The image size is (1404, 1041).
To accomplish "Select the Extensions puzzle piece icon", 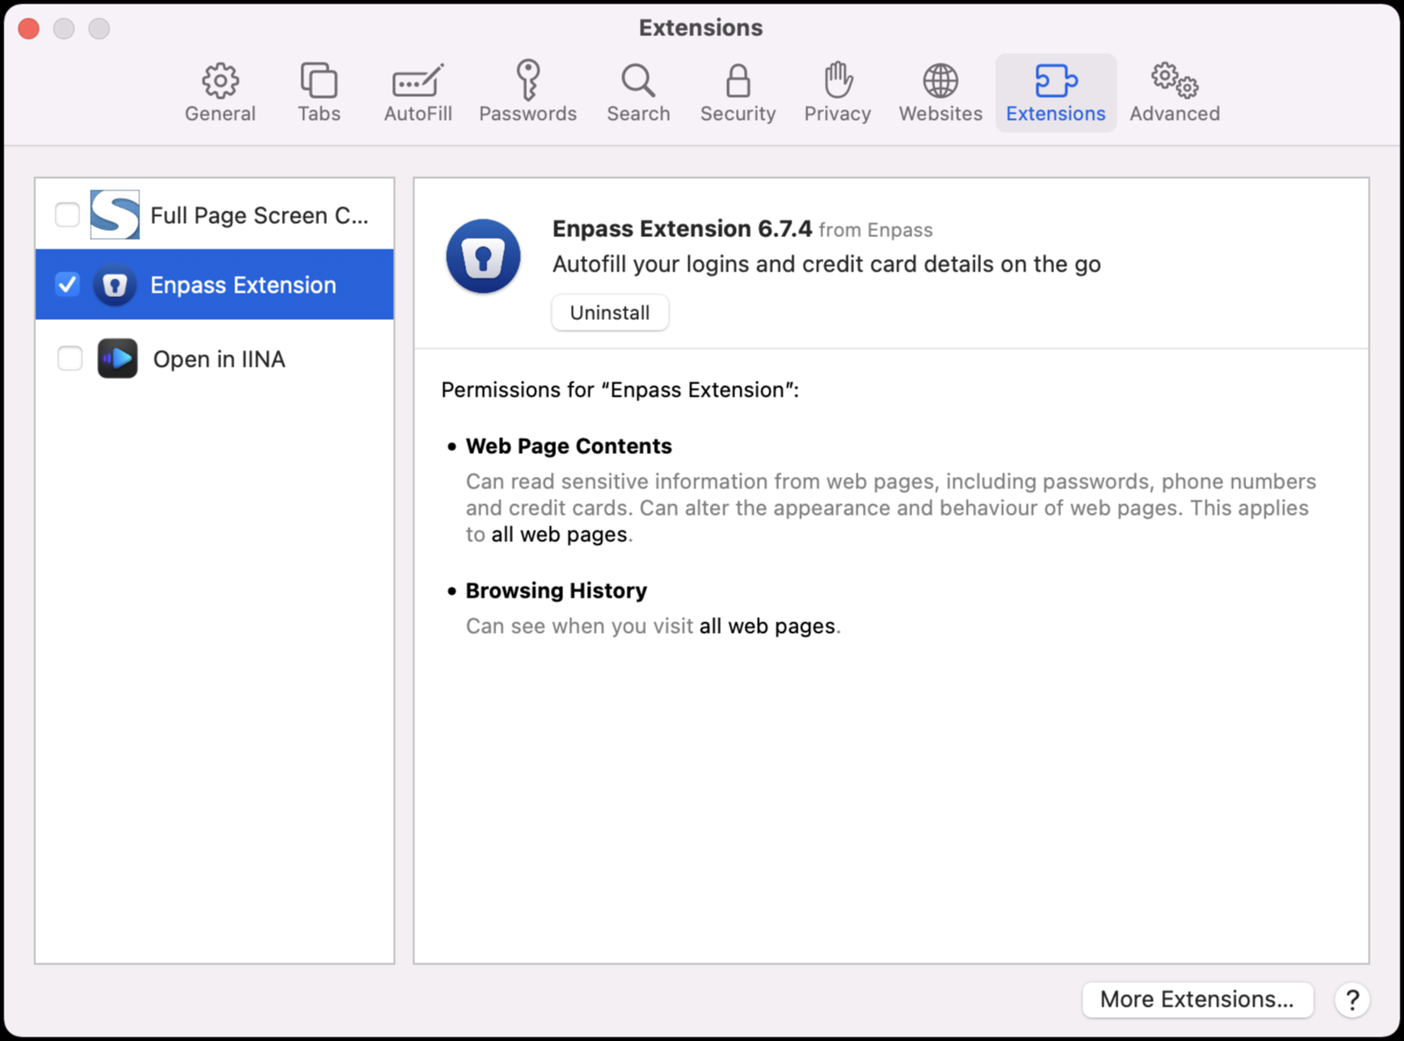I will [1056, 81].
